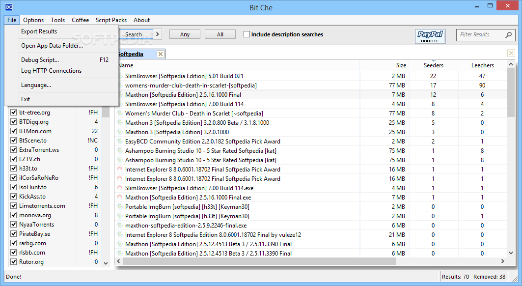Image resolution: width=522 pixels, height=286 pixels.
Task: Click the red icon beside SlimBrowser 7.00 Build 114.exe
Action: tap(120, 188)
